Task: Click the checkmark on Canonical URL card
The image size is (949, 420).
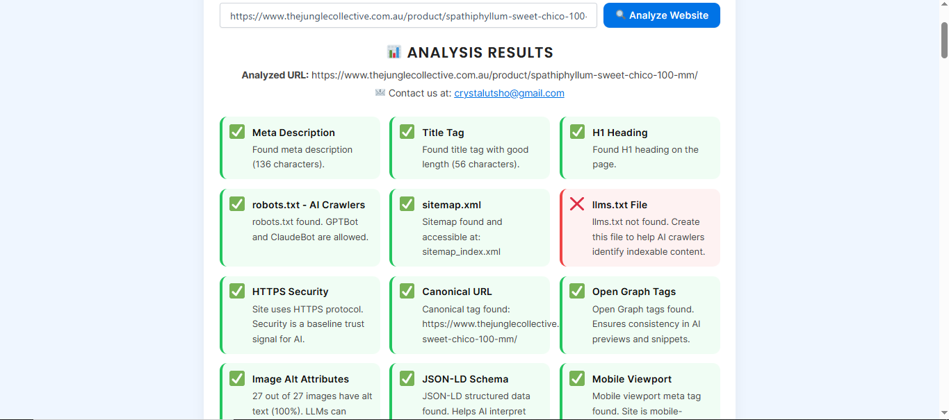Action: 407,291
